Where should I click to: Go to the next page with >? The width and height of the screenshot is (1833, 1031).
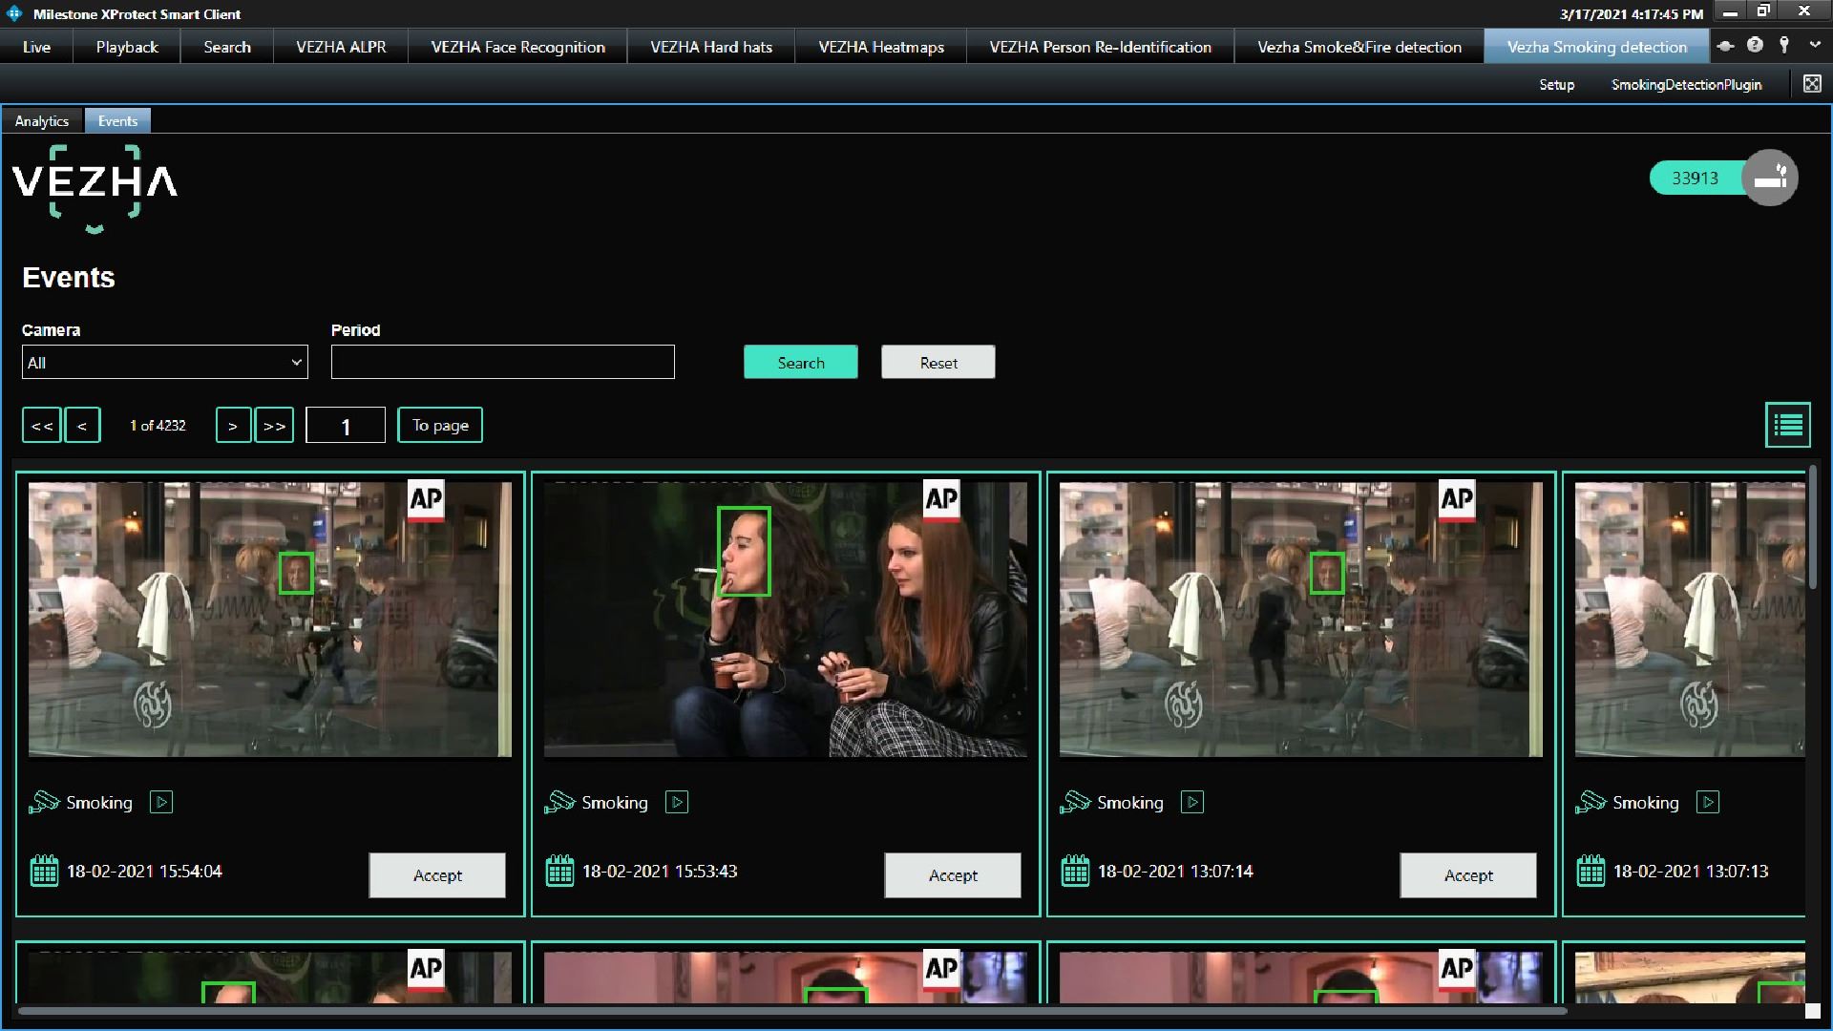click(233, 426)
